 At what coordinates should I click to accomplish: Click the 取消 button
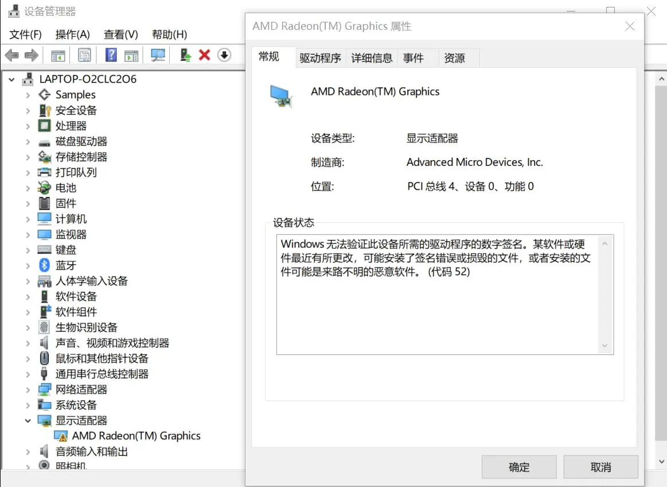click(x=600, y=467)
